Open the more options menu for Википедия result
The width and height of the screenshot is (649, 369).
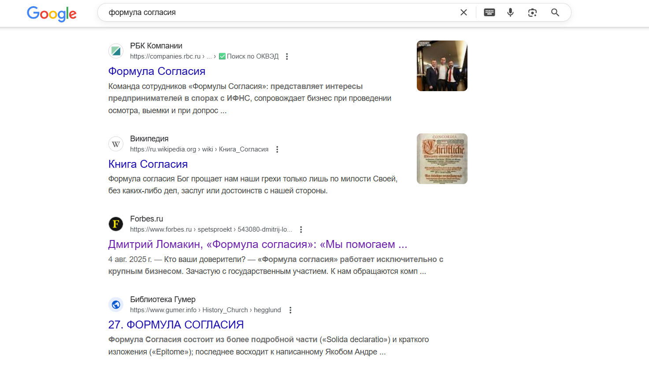(x=277, y=149)
